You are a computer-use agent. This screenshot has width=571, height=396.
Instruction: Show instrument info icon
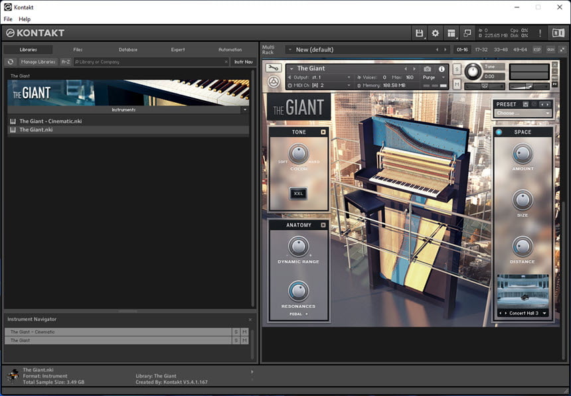442,69
